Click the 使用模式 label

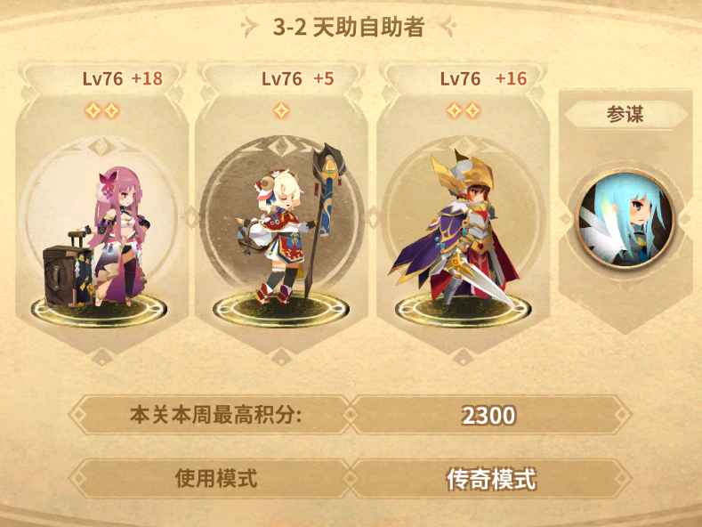coord(216,479)
